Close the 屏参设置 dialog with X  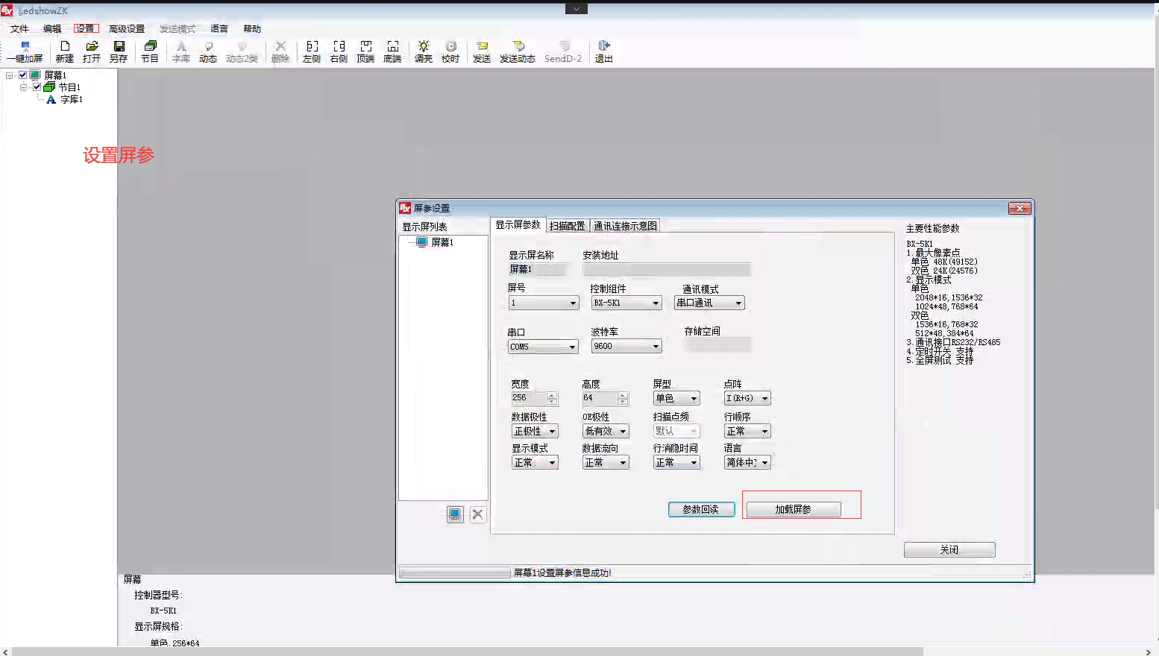click(1020, 209)
